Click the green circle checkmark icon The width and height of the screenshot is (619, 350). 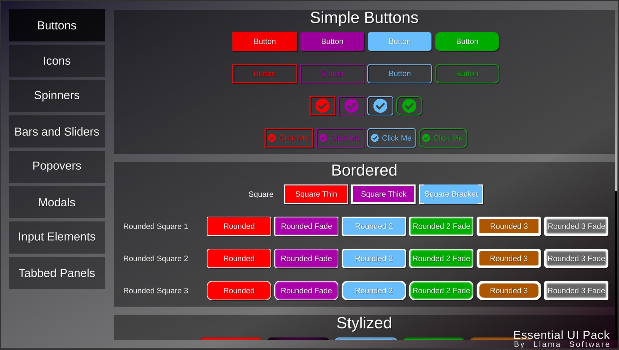click(x=409, y=106)
